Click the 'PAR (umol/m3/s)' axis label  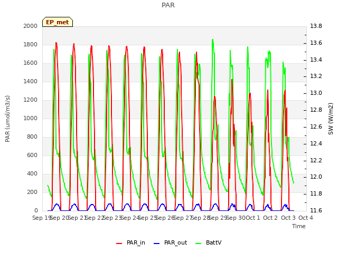click(x=7, y=119)
